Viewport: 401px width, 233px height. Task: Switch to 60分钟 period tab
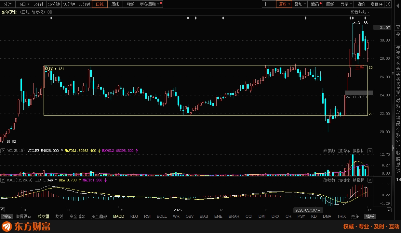(85, 4)
